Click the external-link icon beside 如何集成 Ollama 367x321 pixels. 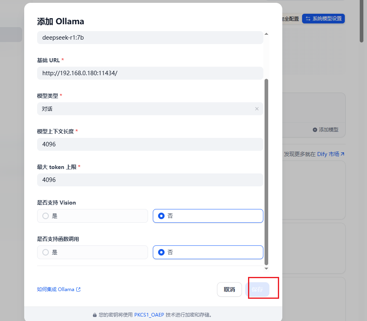click(x=78, y=289)
